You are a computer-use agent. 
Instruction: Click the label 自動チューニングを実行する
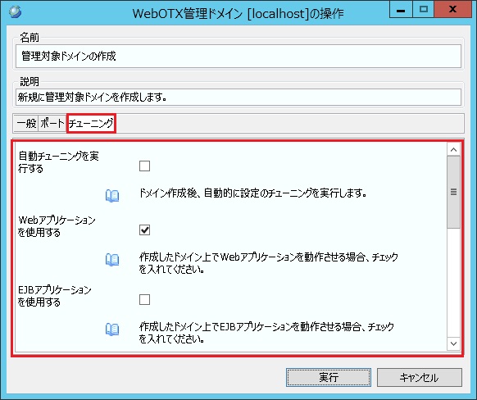point(58,162)
